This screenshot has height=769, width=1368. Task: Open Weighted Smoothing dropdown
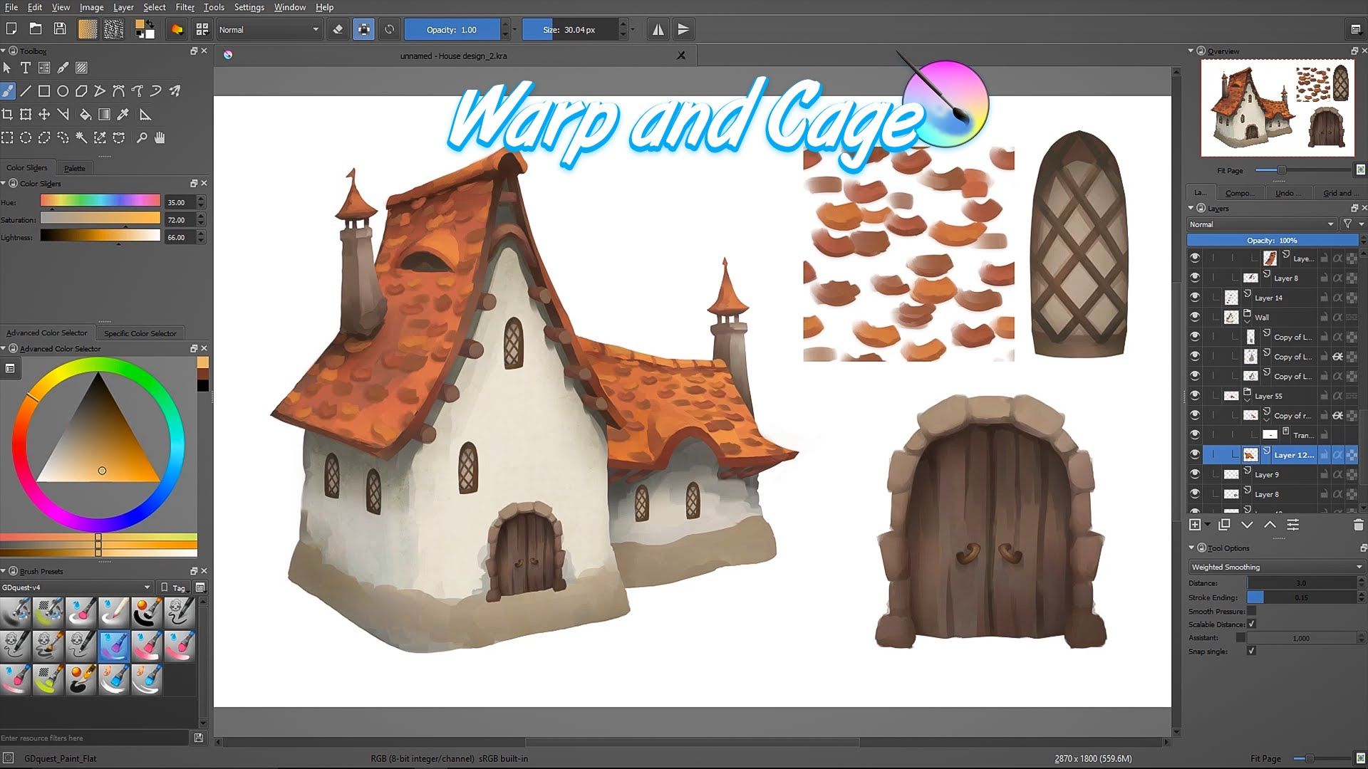point(1275,567)
